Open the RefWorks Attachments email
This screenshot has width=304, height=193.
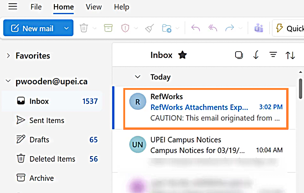(206, 108)
